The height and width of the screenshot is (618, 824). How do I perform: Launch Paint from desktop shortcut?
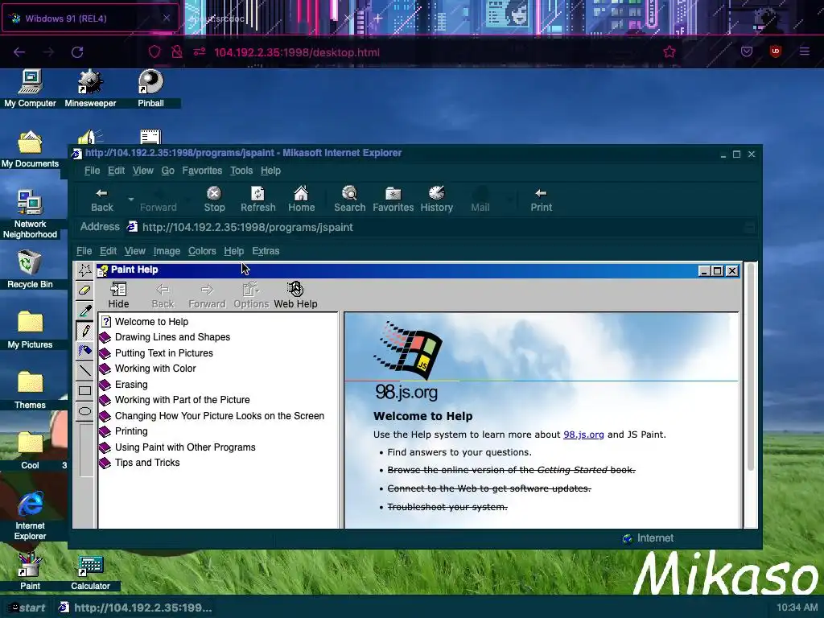click(x=30, y=571)
